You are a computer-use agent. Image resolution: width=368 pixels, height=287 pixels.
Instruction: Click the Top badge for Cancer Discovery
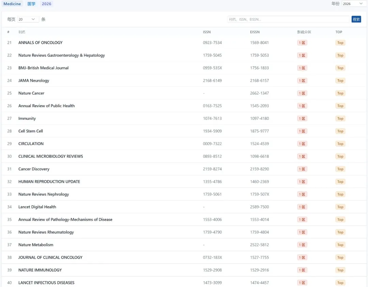click(340, 169)
